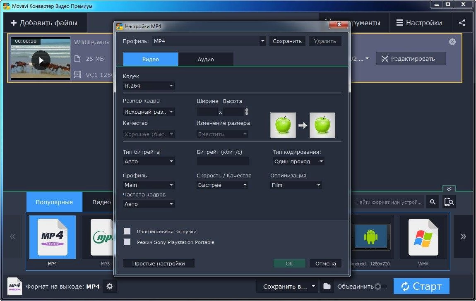Click the Битрейт (кбит/с) field
476x301 pixels.
coord(223,161)
